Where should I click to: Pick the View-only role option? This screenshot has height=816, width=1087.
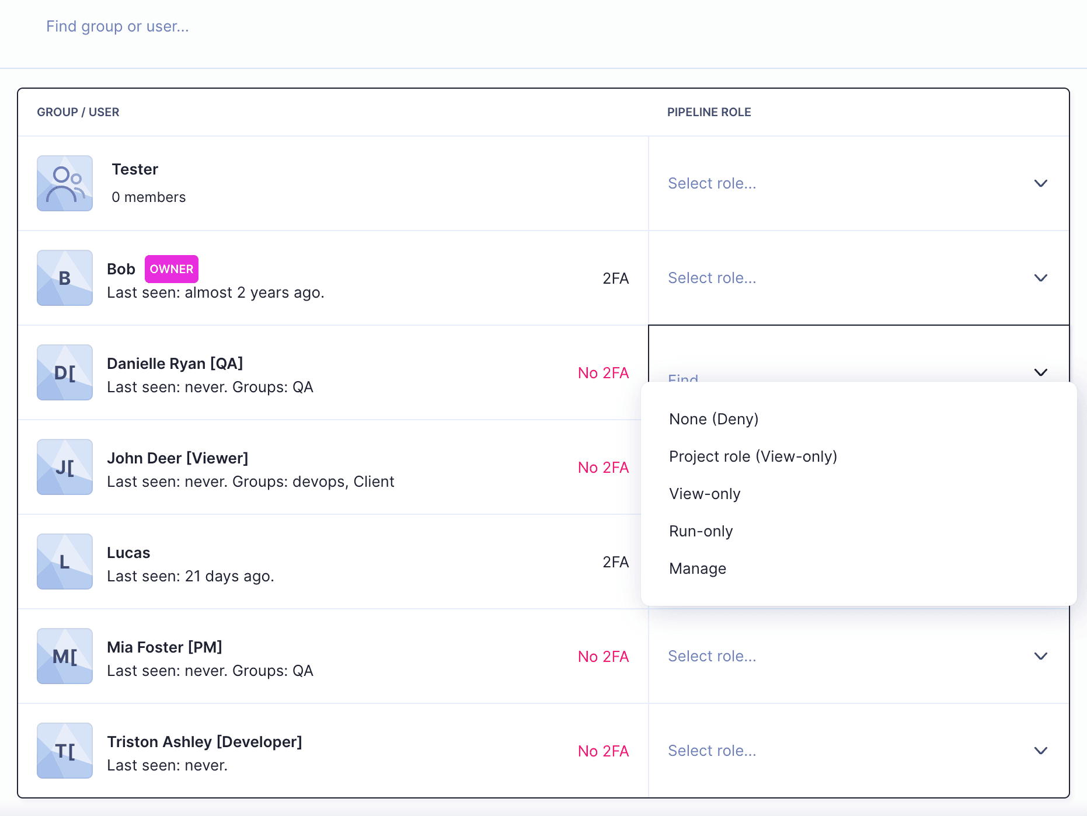point(705,494)
